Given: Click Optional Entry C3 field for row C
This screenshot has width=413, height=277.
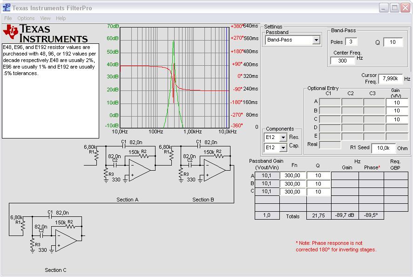Looking at the screenshot, I should pyautogui.click(x=374, y=119).
